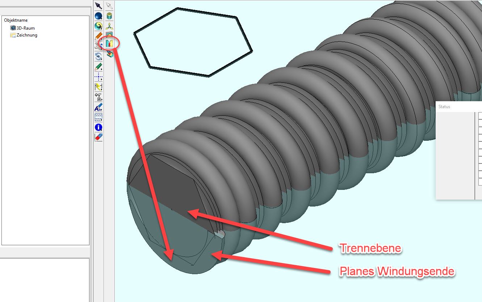Click the Objektname column header
Viewport: 482px width, 302px height.
pos(16,20)
